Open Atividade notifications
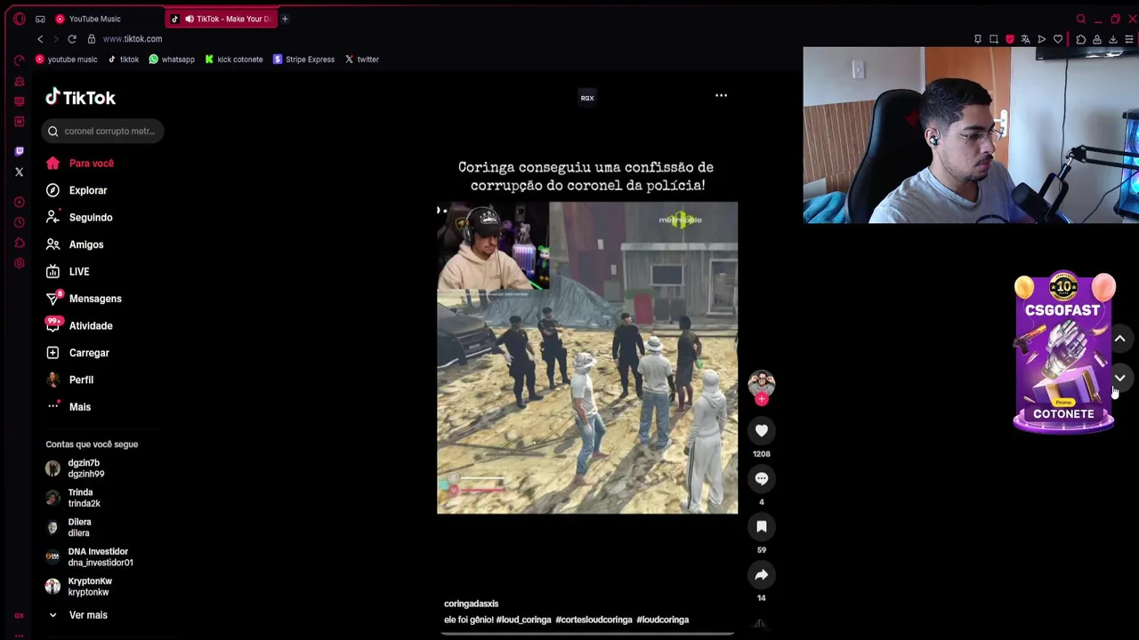 79,326
